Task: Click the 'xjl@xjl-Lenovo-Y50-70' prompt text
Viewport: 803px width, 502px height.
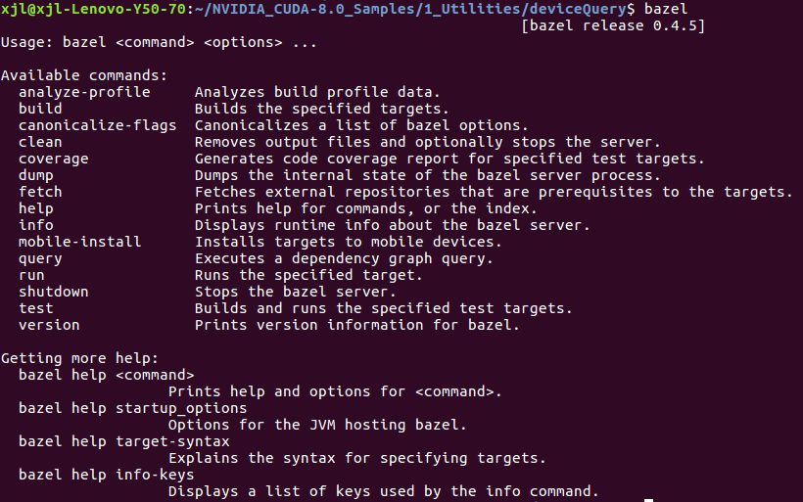Action: 88,9
